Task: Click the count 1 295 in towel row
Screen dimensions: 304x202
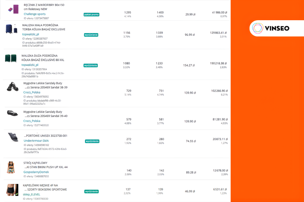Action: pos(127,12)
